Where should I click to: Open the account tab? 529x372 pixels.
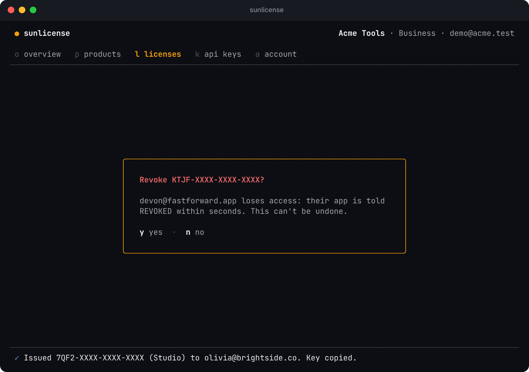[276, 54]
